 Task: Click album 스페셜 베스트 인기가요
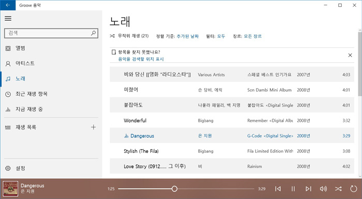[269, 75]
